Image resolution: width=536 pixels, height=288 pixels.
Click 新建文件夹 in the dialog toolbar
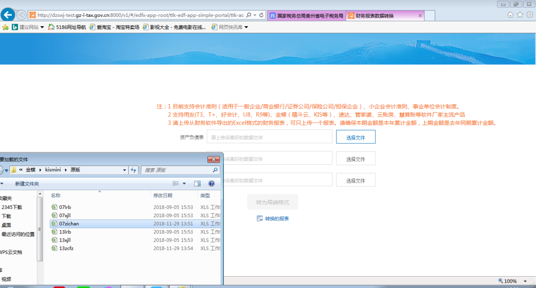pos(27,184)
